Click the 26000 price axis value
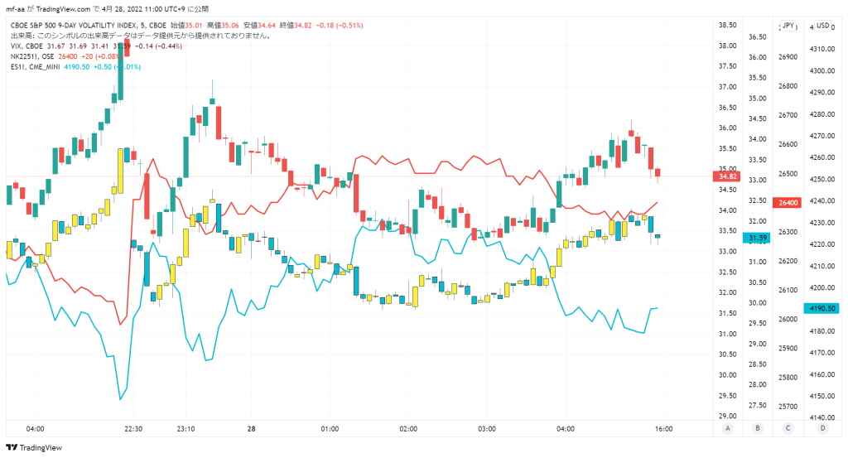 point(788,319)
